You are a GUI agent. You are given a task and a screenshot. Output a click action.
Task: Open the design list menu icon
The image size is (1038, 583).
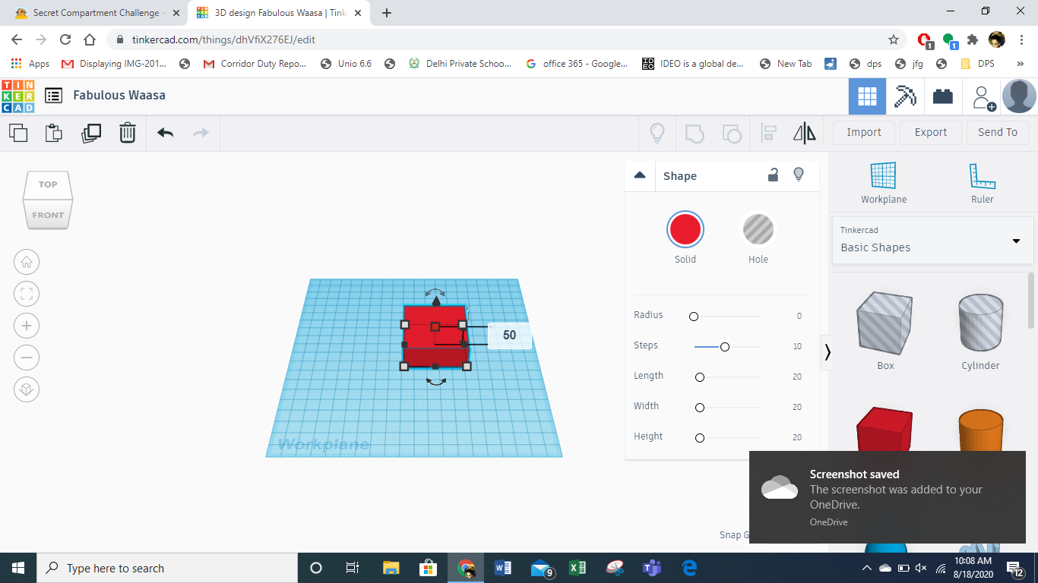pyautogui.click(x=53, y=96)
